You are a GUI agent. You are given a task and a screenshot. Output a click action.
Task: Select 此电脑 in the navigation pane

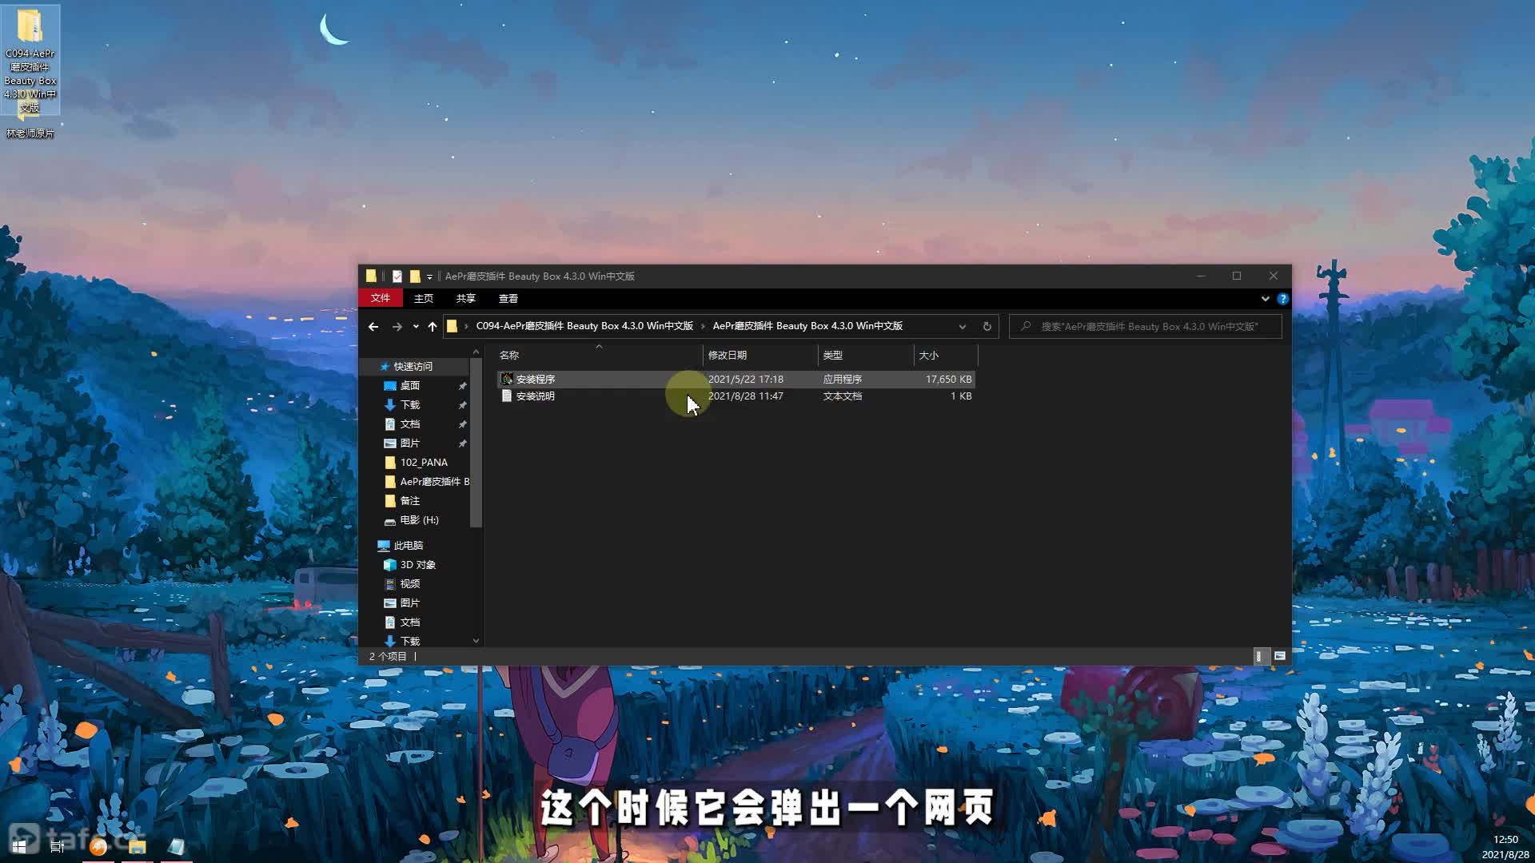408,545
